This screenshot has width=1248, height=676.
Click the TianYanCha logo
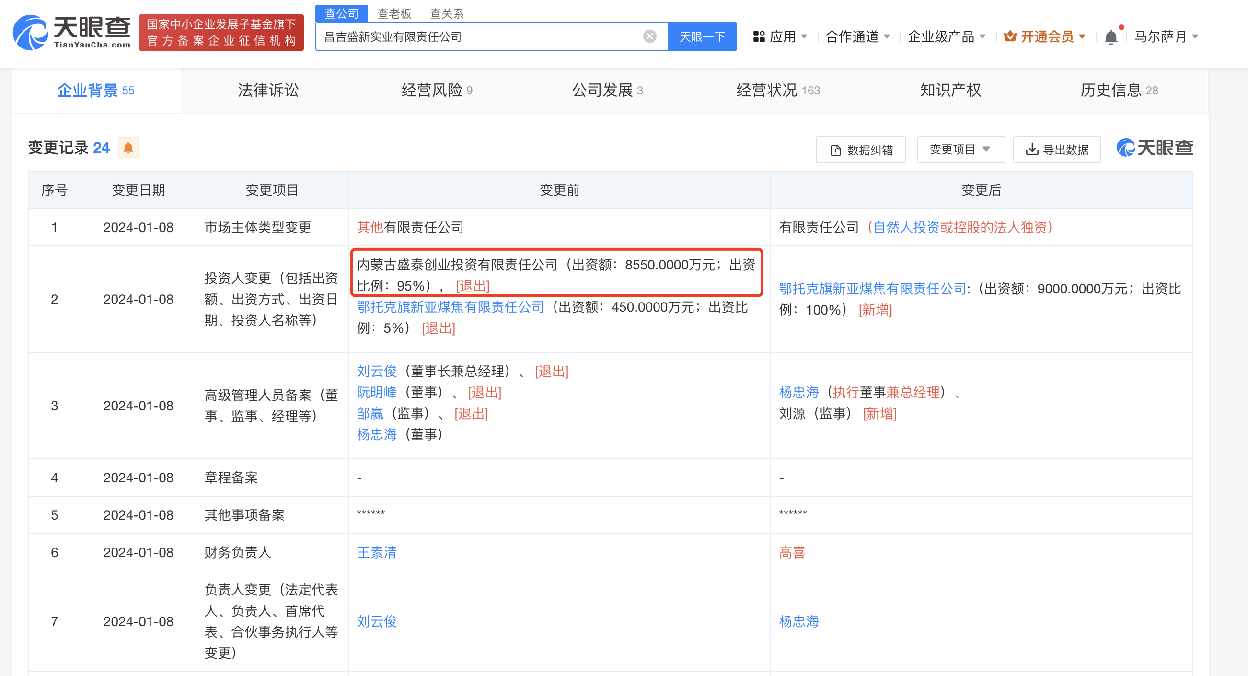click(72, 33)
